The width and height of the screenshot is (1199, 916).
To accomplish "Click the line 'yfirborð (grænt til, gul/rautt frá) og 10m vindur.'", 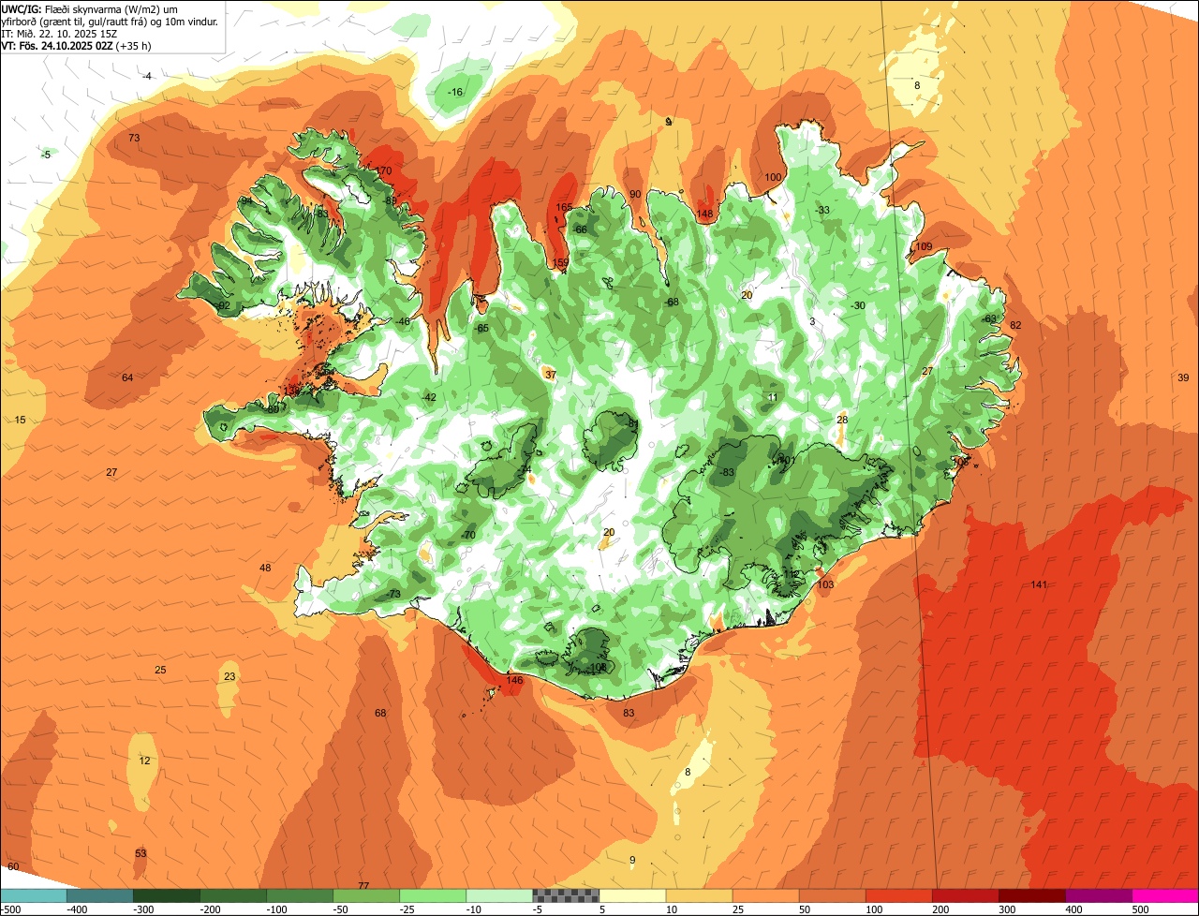I will [111, 22].
